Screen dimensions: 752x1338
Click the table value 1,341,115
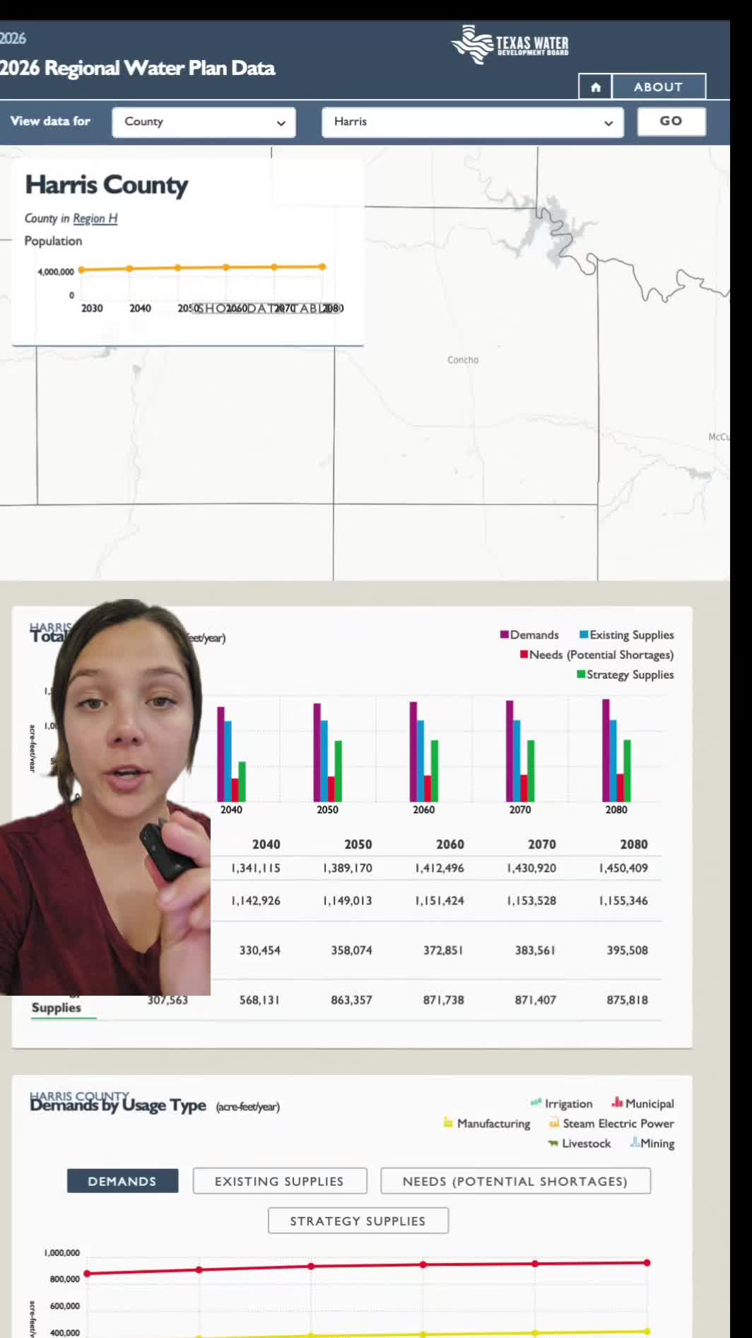coord(256,868)
